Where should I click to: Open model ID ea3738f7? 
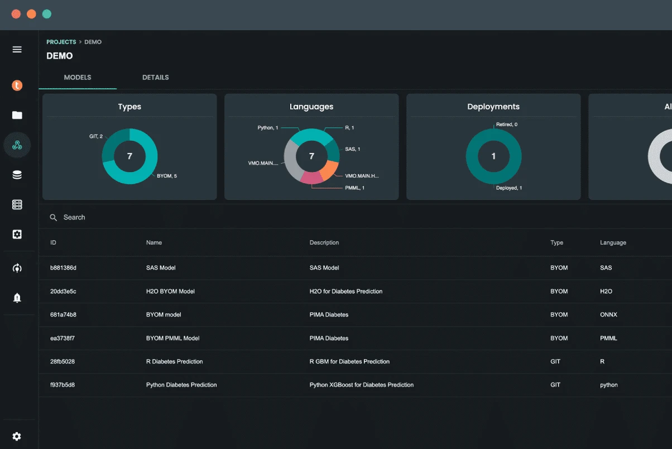63,338
